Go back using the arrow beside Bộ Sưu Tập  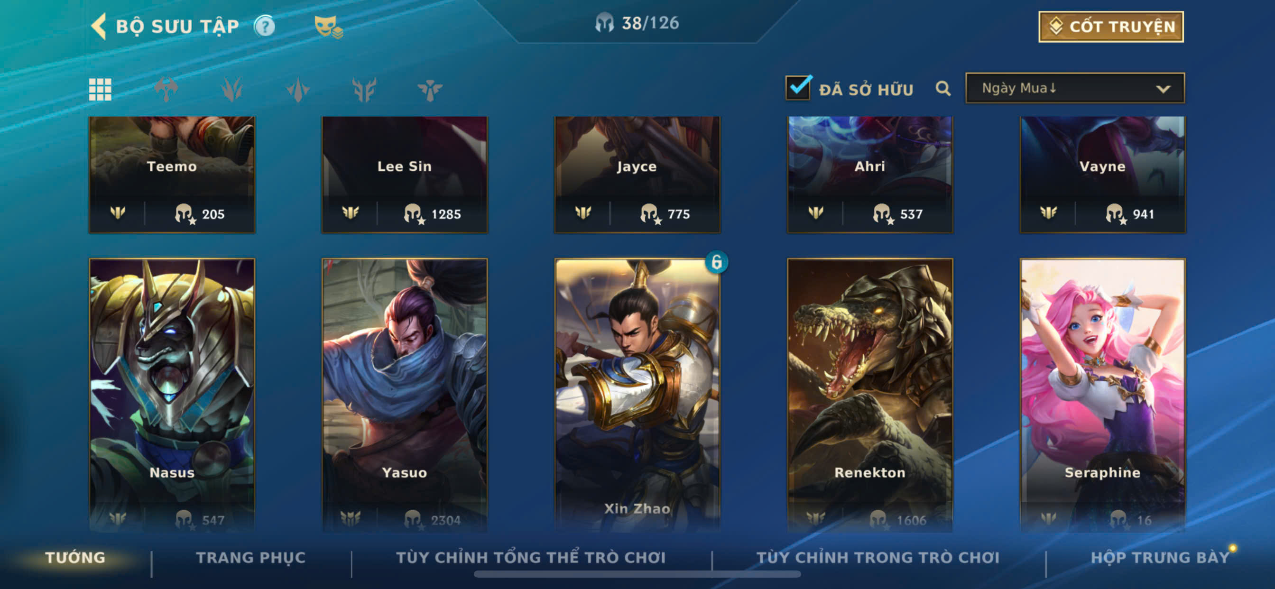pos(99,26)
